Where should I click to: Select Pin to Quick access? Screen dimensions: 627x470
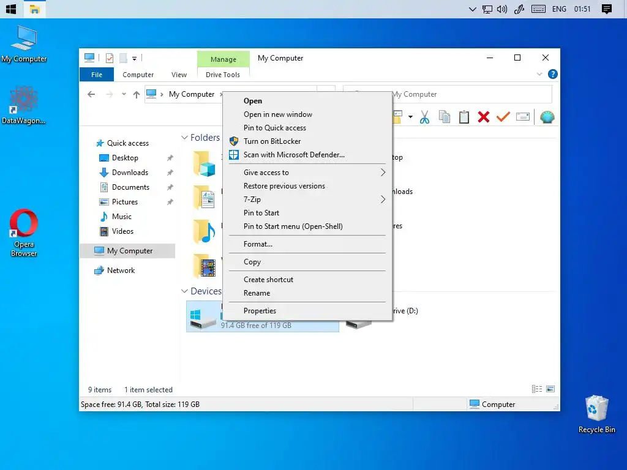307,128
